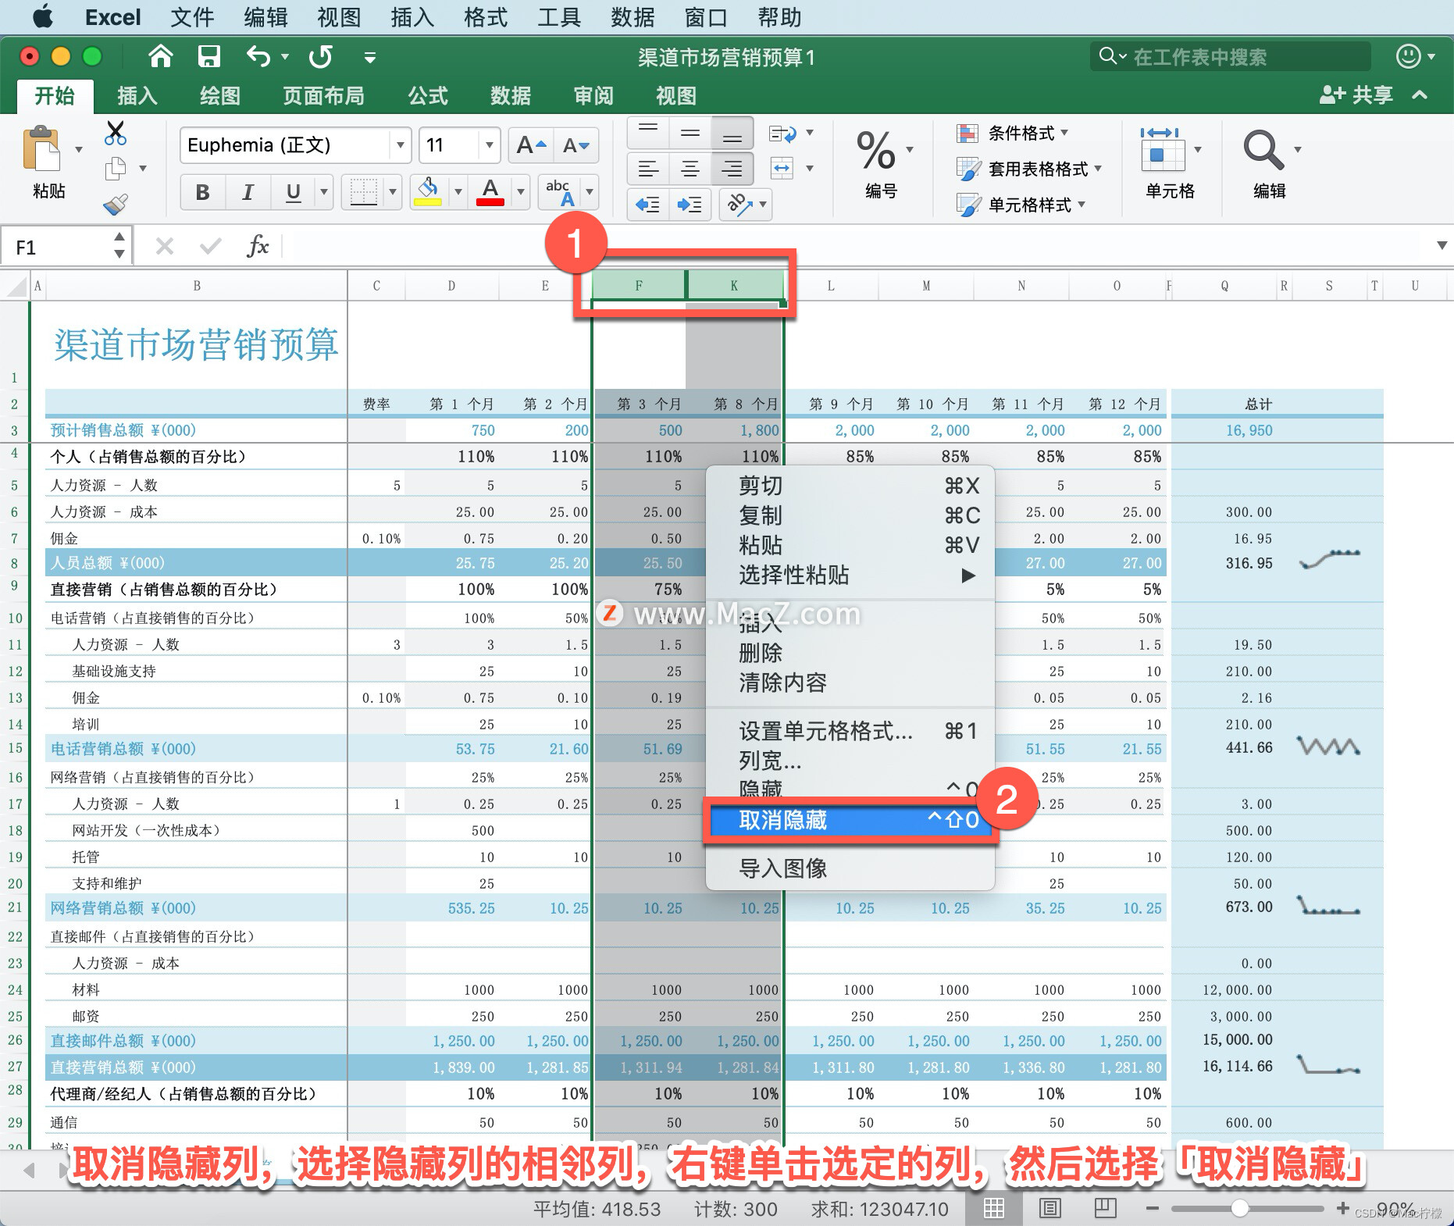
Task: Toggle underline formatting
Action: 294,192
